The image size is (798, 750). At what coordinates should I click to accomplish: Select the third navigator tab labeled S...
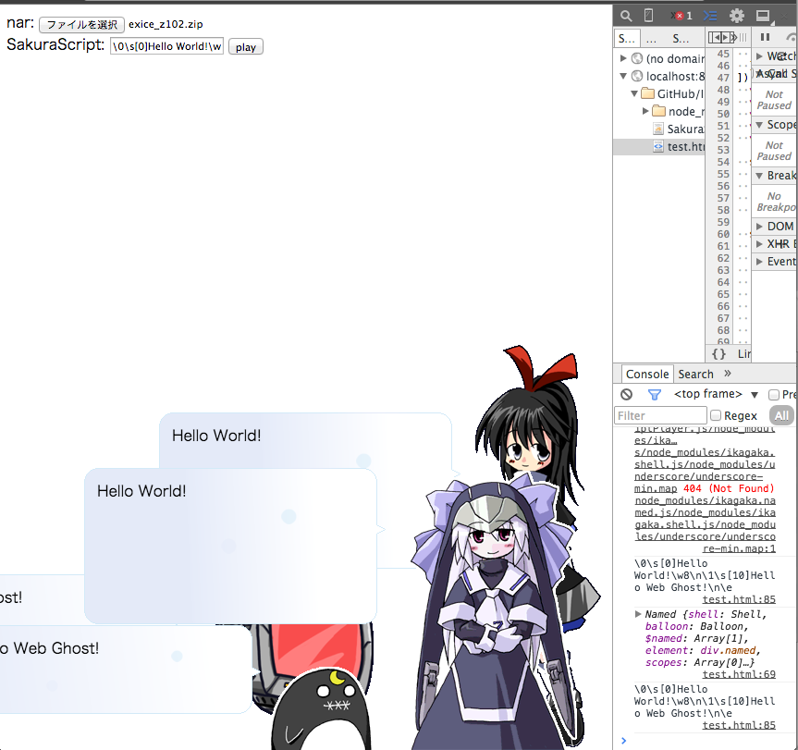(x=681, y=38)
